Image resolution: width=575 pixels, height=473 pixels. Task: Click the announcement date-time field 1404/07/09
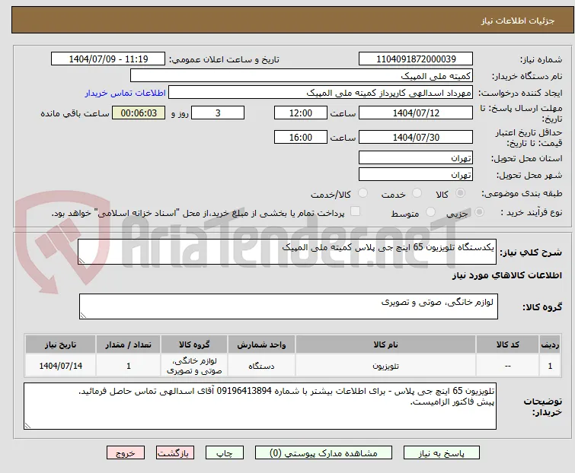coord(108,59)
